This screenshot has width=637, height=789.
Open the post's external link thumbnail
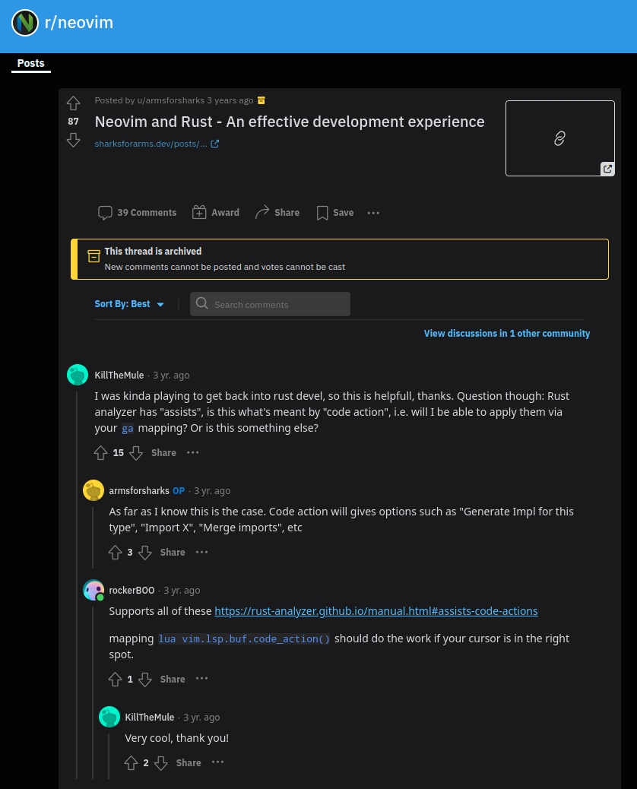(x=559, y=138)
